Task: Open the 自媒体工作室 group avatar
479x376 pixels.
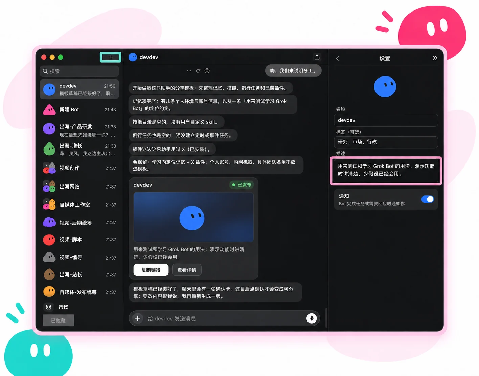Action: (49, 205)
